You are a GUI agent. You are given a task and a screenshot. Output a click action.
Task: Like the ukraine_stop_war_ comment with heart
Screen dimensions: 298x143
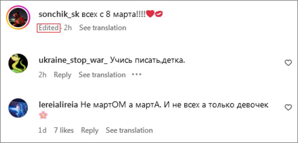tap(288, 63)
